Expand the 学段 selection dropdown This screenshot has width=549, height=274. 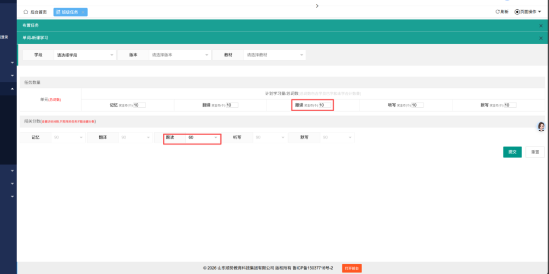[85, 55]
